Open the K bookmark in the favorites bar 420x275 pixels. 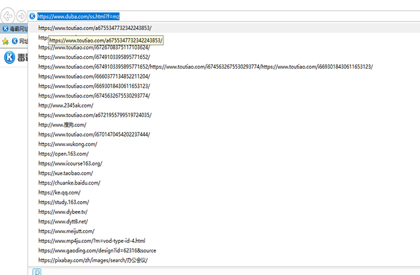pyautogui.click(x=20, y=41)
